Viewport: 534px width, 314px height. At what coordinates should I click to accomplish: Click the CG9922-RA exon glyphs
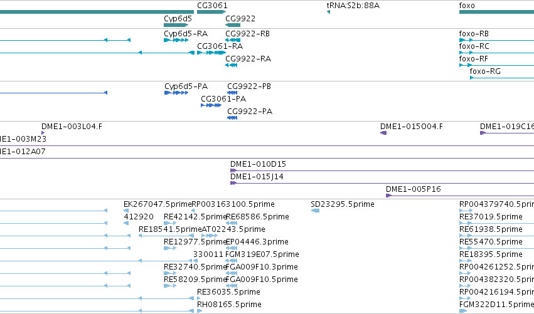point(232,65)
